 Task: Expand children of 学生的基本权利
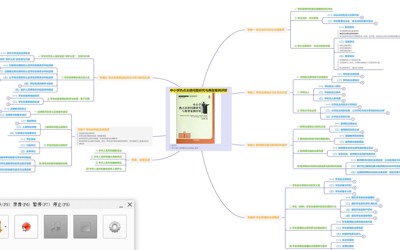point(354,188)
